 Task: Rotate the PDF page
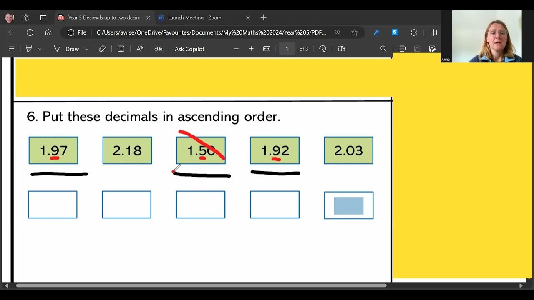[322, 49]
